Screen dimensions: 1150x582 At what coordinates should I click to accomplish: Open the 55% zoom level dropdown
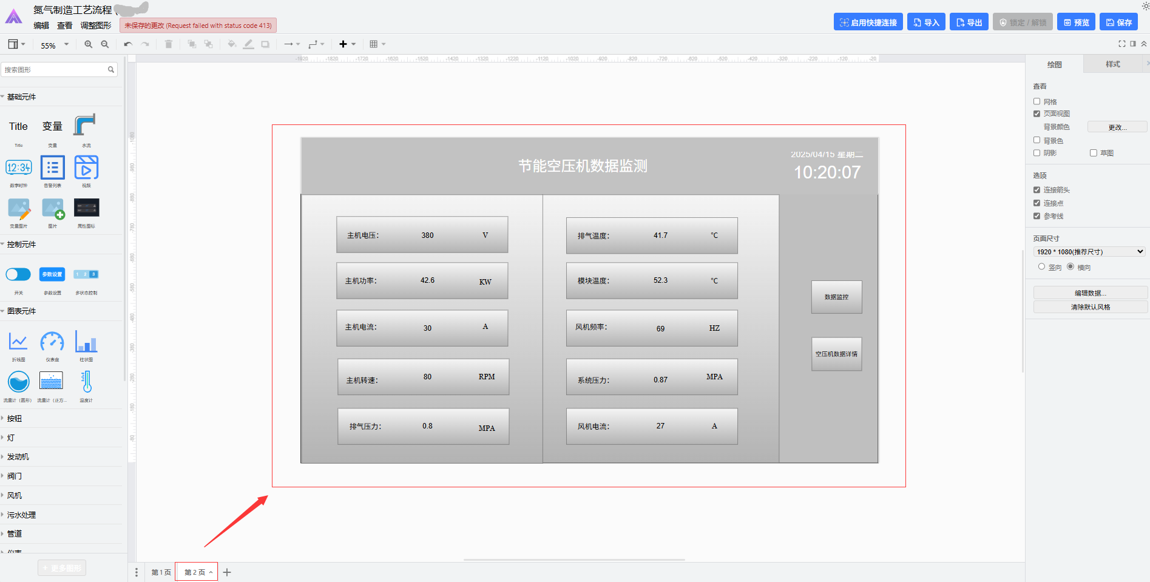[55, 45]
